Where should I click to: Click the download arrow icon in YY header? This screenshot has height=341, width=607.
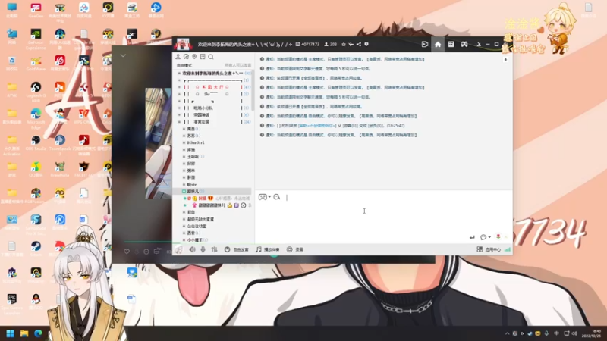pos(479,45)
